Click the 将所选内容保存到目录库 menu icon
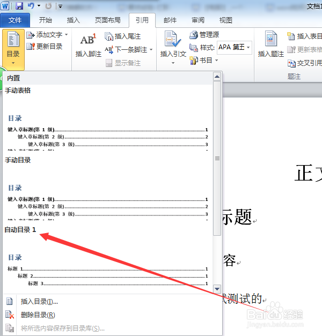 pos(10,328)
